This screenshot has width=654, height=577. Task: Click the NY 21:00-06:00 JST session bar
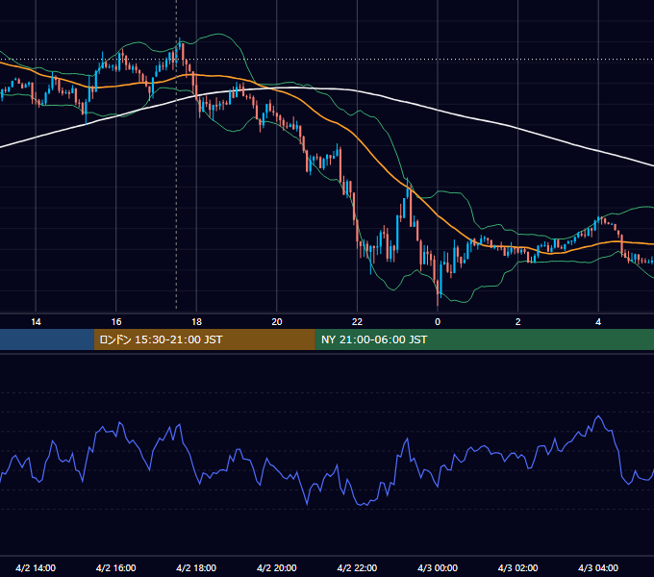(484, 339)
